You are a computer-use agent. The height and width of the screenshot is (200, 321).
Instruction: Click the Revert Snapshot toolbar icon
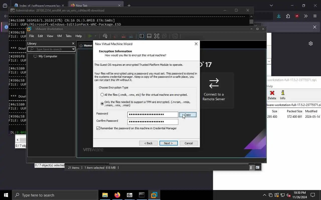(123, 36)
